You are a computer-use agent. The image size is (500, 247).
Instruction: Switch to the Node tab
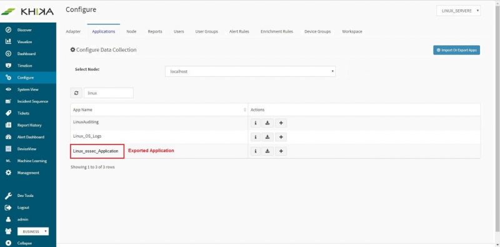(131, 32)
